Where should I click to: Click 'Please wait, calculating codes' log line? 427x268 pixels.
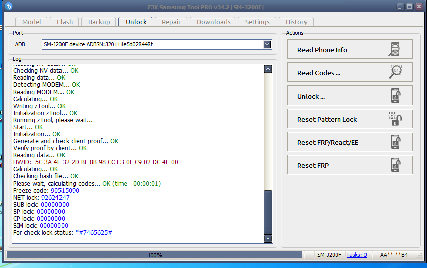(x=87, y=184)
